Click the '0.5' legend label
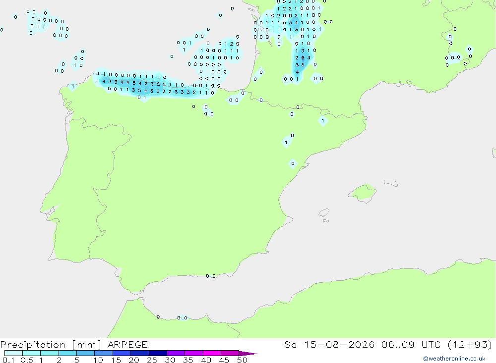This screenshot has width=496, height=363. [x=27, y=360]
